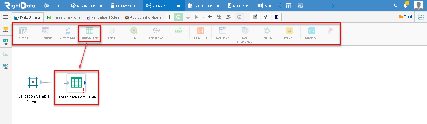The width and height of the screenshot is (427, 124).
Task: Click the Validation Sample Scenario start node
Action: [33, 82]
